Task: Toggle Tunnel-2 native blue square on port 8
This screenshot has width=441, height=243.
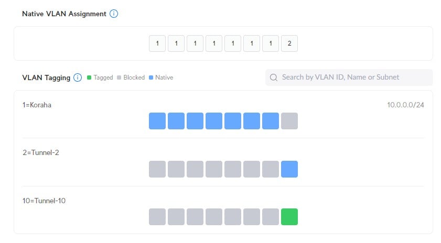Action: [289, 169]
